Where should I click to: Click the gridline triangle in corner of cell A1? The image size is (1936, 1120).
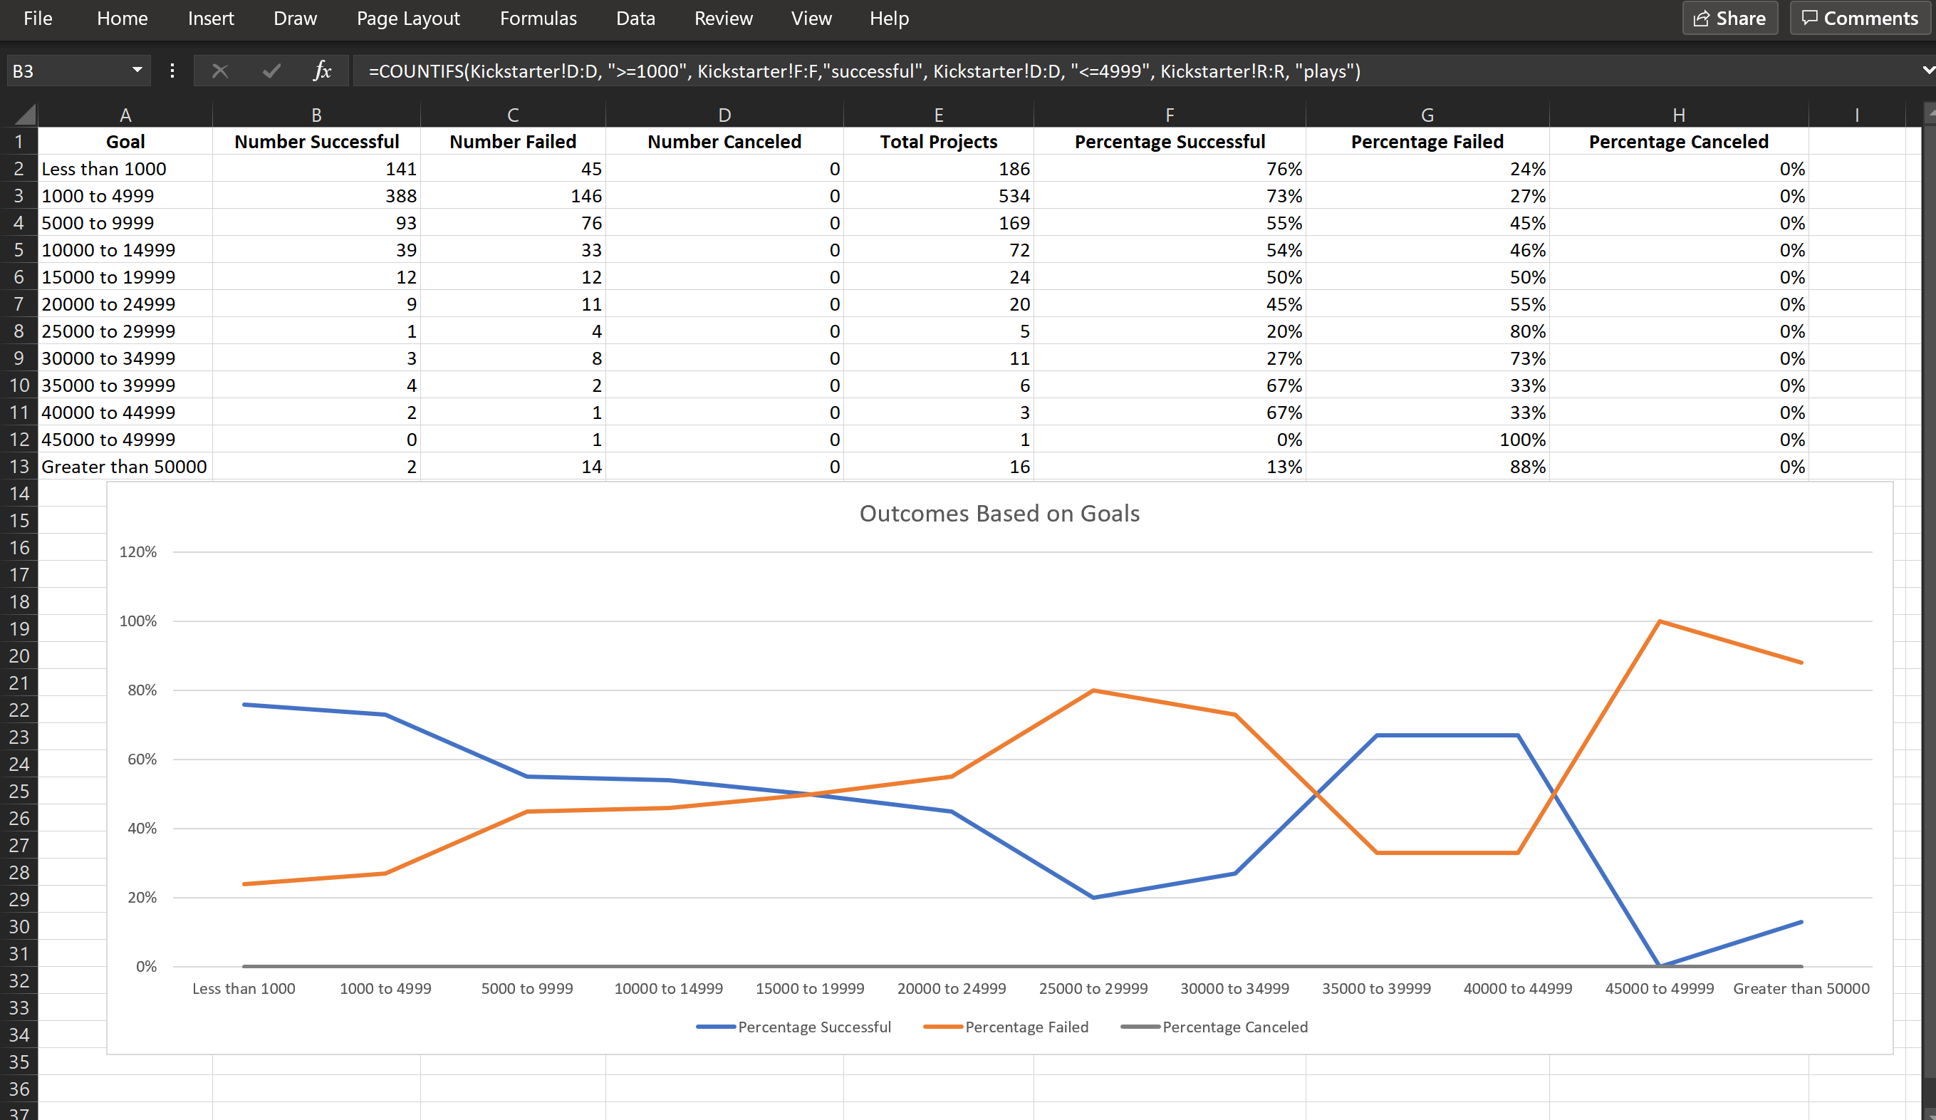point(25,115)
